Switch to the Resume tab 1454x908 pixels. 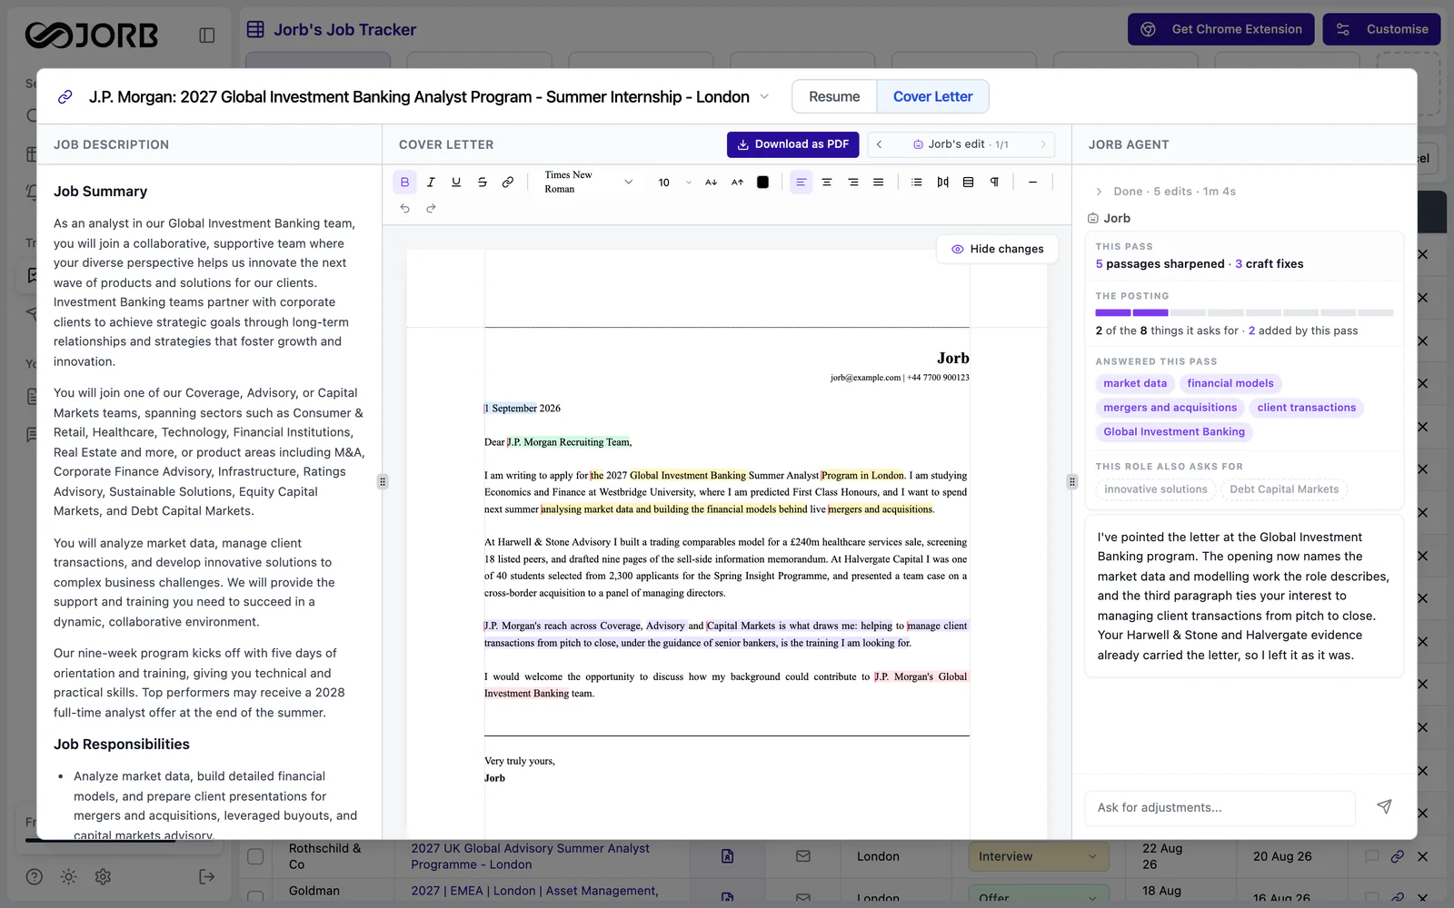click(834, 96)
